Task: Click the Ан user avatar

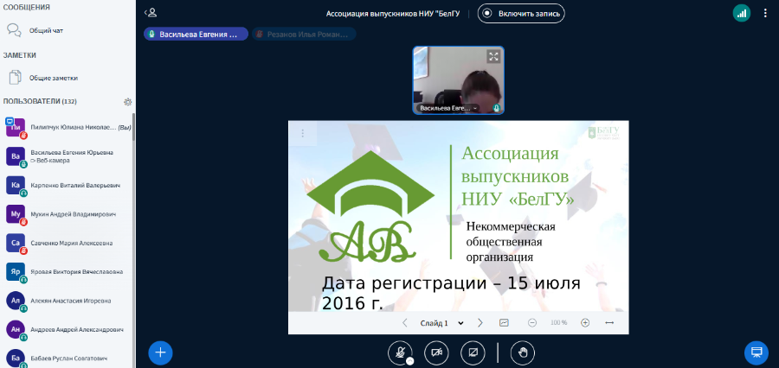Action: click(x=16, y=329)
